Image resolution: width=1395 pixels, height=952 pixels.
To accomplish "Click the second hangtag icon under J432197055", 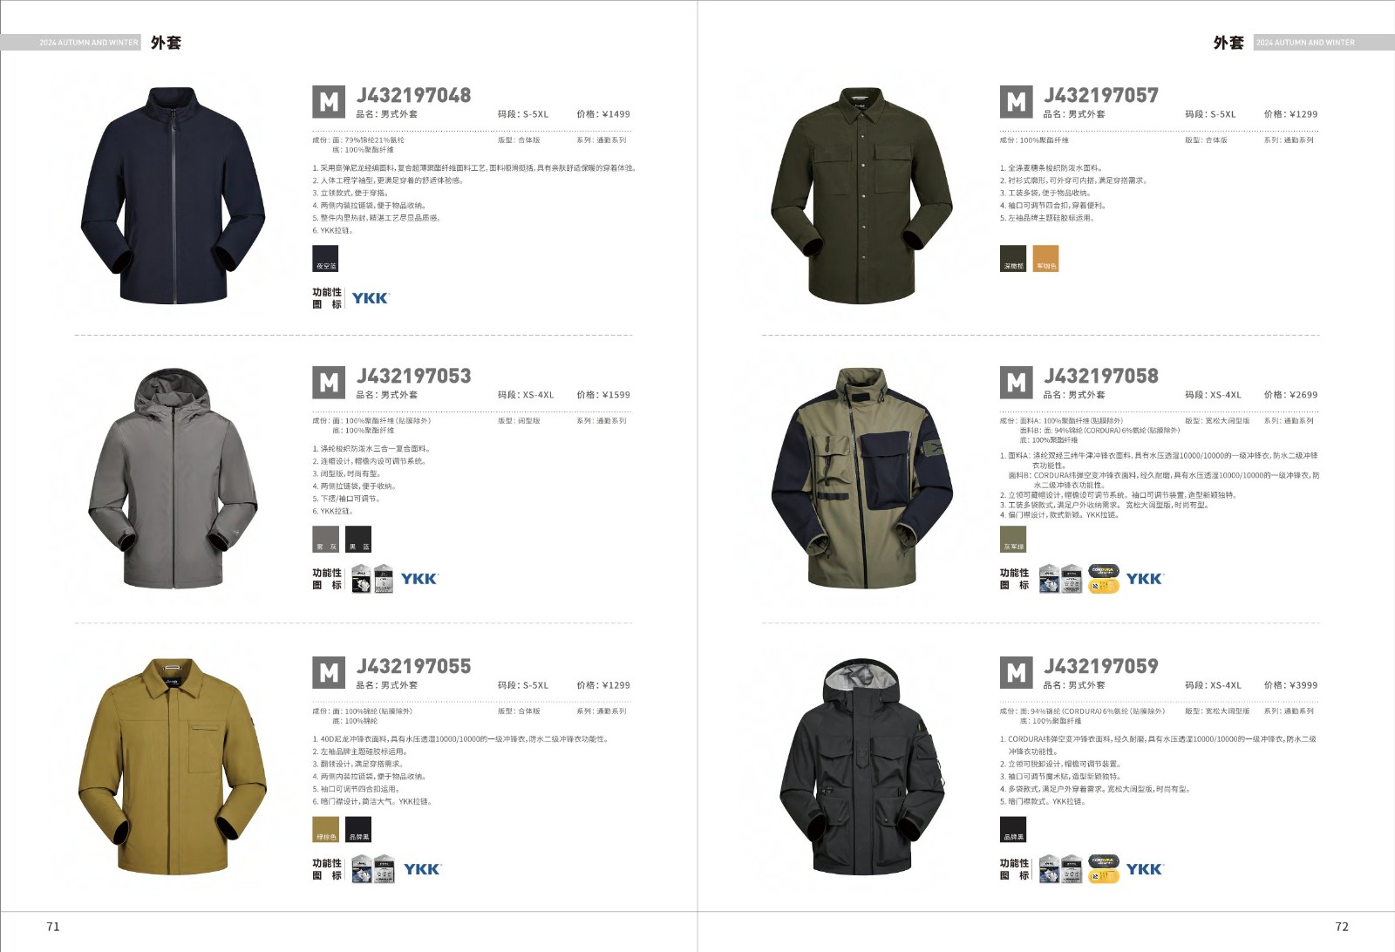I will tap(384, 869).
